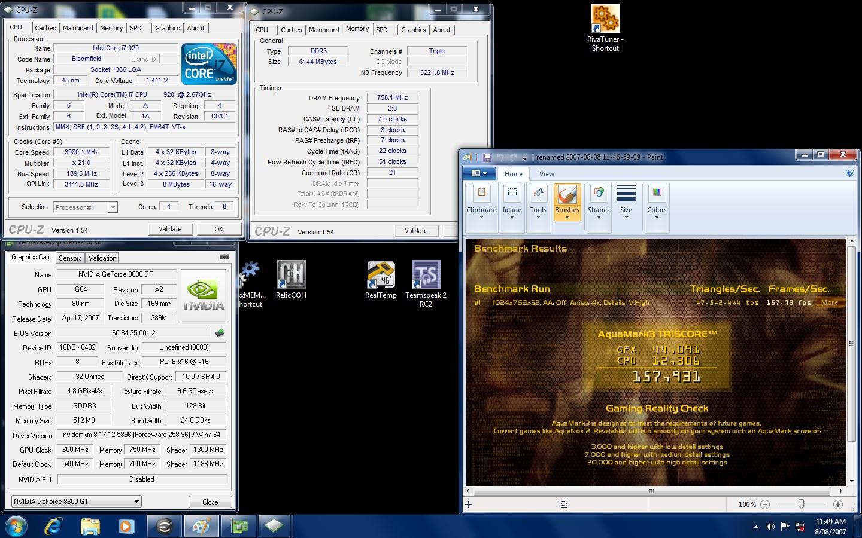
Task: Open SPD tab in the right CPU-Z window
Action: point(382,30)
